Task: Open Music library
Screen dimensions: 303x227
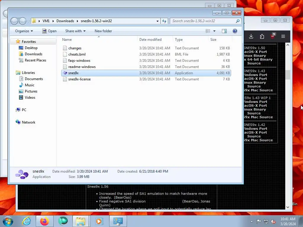Action: click(x=29, y=85)
